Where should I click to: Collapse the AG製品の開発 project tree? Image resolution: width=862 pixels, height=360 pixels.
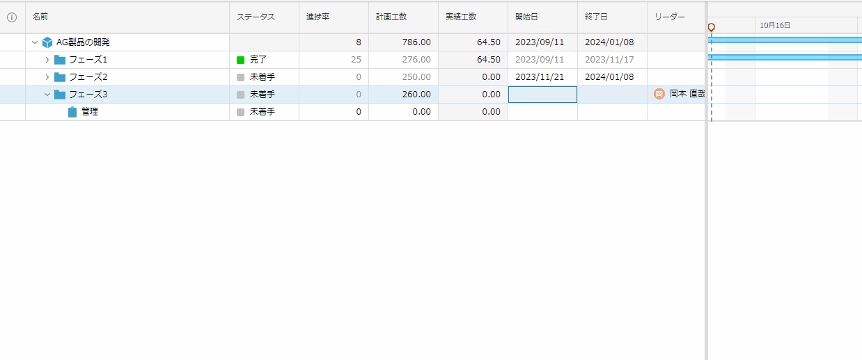(35, 42)
